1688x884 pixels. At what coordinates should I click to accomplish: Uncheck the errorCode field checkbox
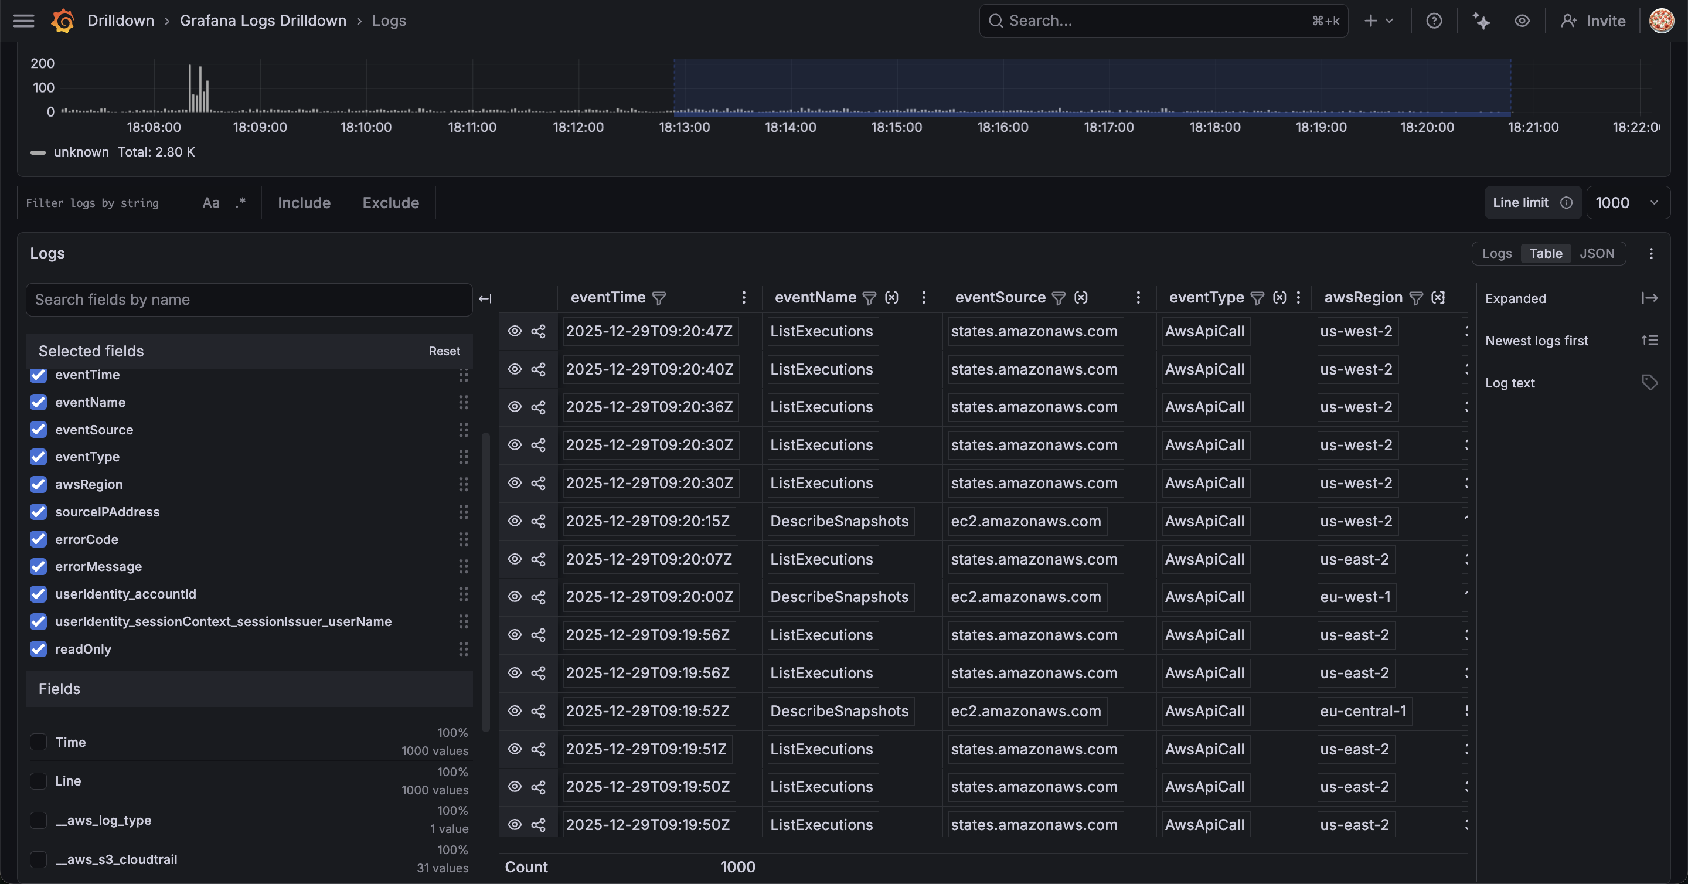point(39,539)
